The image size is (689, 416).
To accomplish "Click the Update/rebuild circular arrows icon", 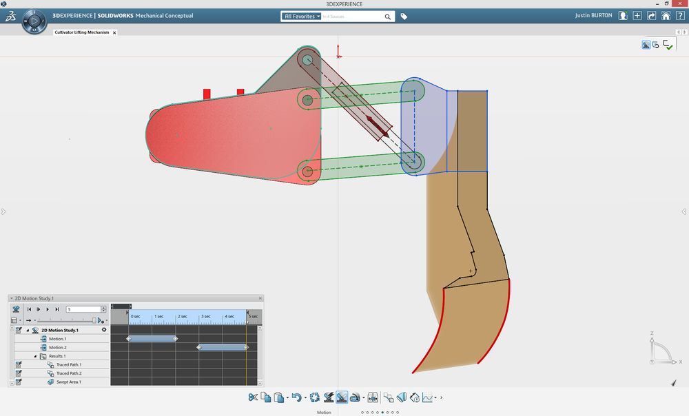I will [314, 397].
